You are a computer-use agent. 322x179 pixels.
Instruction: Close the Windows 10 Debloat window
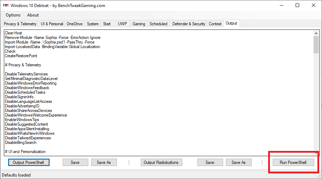[313, 5]
